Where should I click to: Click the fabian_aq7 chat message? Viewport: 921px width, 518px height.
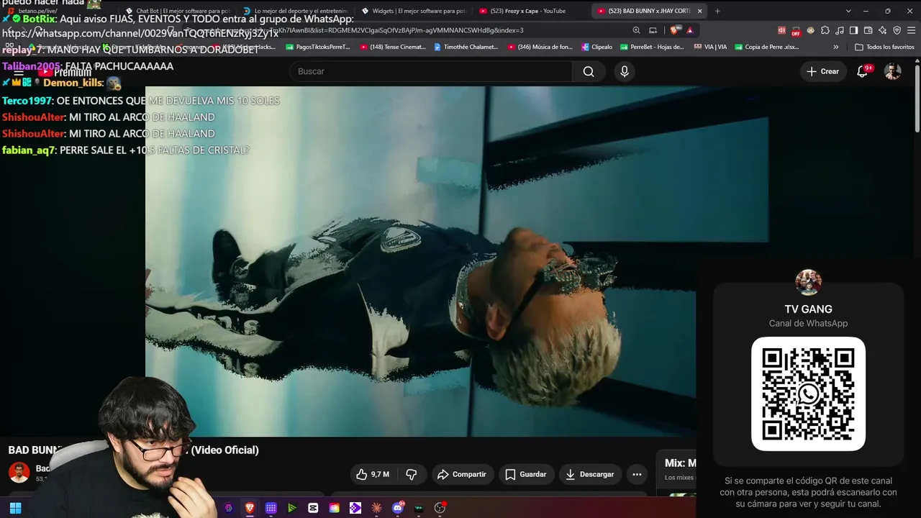pos(126,150)
